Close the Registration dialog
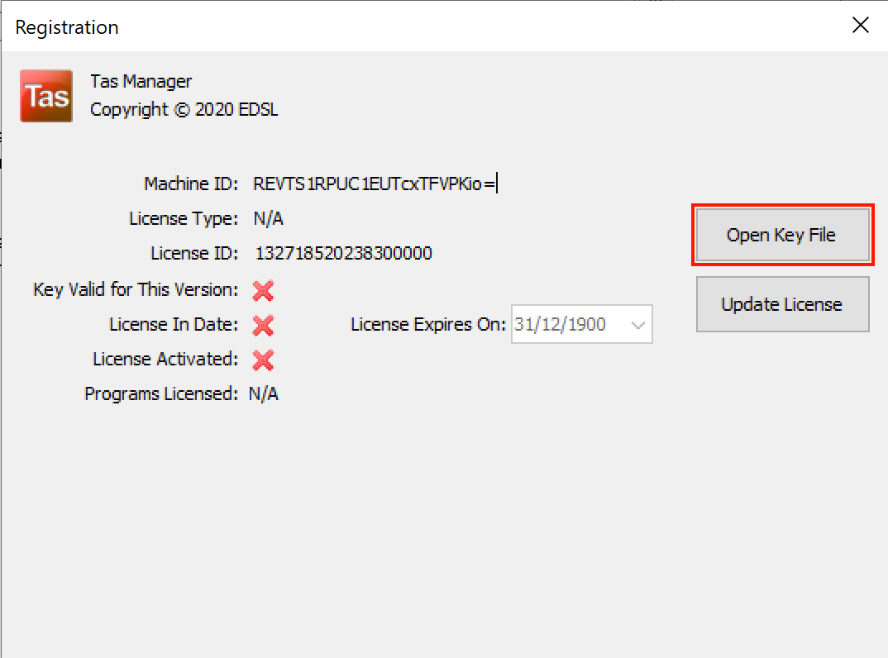This screenshot has width=888, height=658. tap(860, 25)
